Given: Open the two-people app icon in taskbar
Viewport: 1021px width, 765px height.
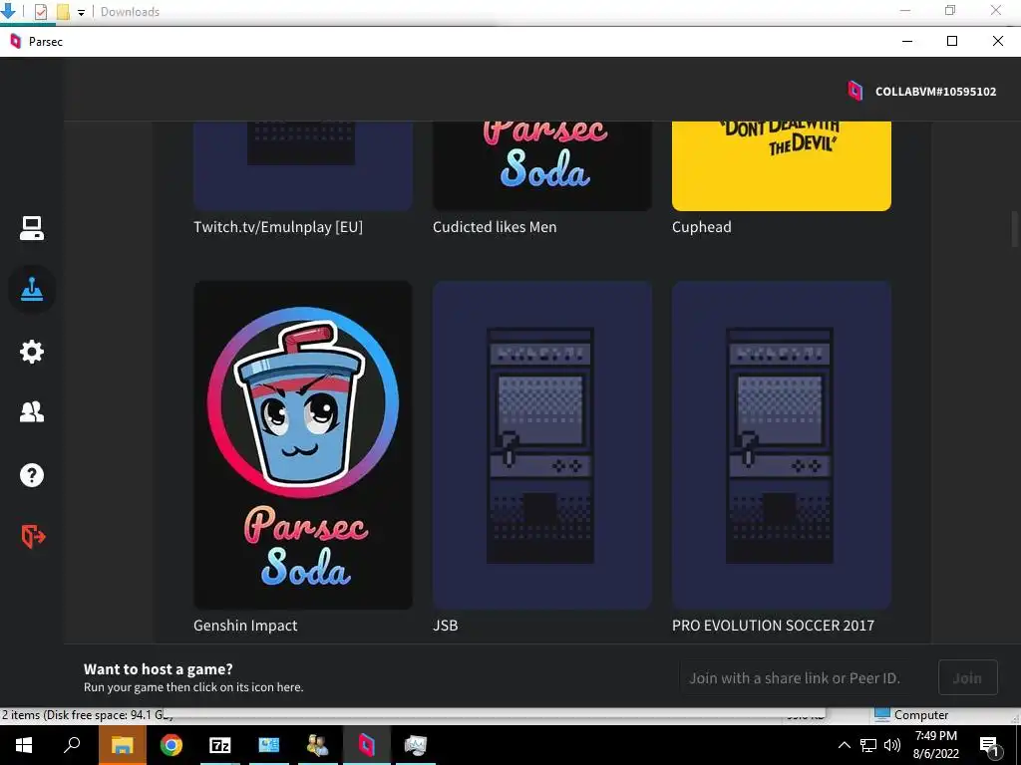Looking at the screenshot, I should [x=318, y=745].
